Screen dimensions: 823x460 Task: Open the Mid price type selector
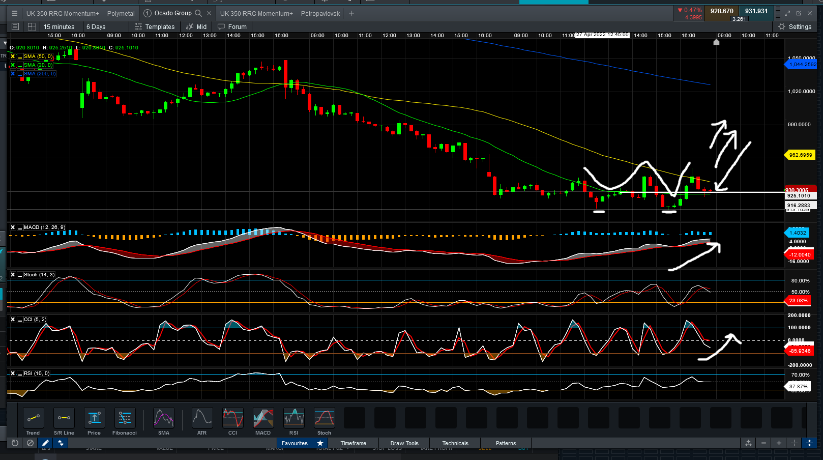pyautogui.click(x=196, y=27)
